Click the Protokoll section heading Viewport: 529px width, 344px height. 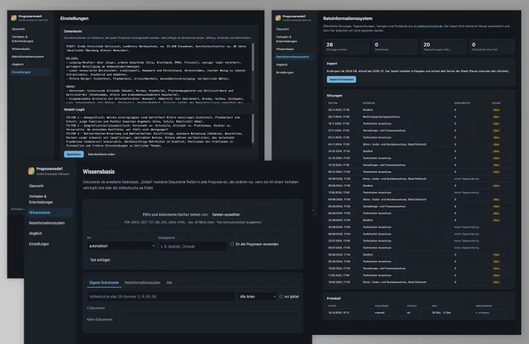point(334,298)
